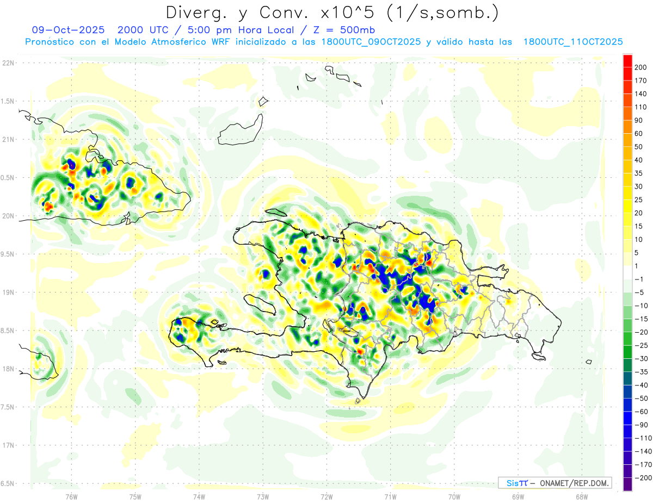Click the '90' color scale value

[x=639, y=120]
